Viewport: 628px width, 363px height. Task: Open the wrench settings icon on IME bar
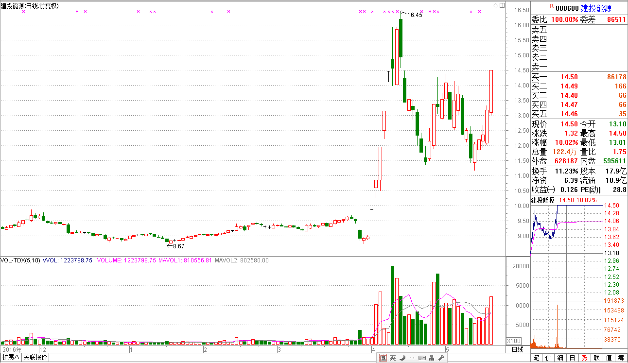(441, 358)
